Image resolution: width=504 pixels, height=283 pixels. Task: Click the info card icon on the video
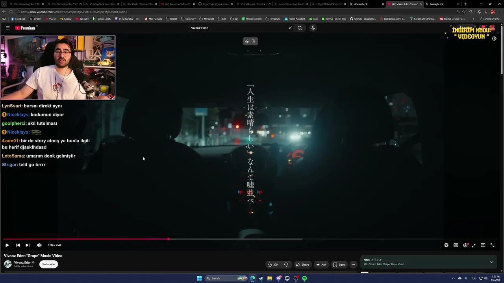tap(494, 39)
